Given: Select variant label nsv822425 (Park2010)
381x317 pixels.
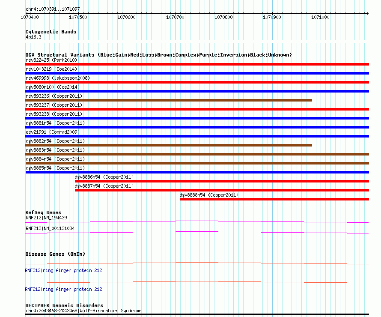Looking at the screenshot, I should pyautogui.click(x=51, y=60).
